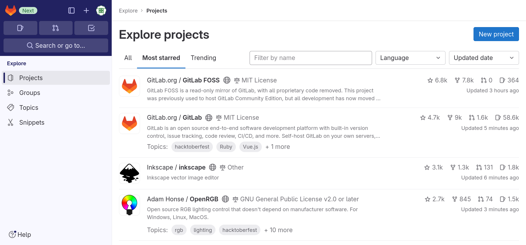Viewport: 526px width, 245px height.
Task: Switch to the All projects tab
Action: coord(128,58)
